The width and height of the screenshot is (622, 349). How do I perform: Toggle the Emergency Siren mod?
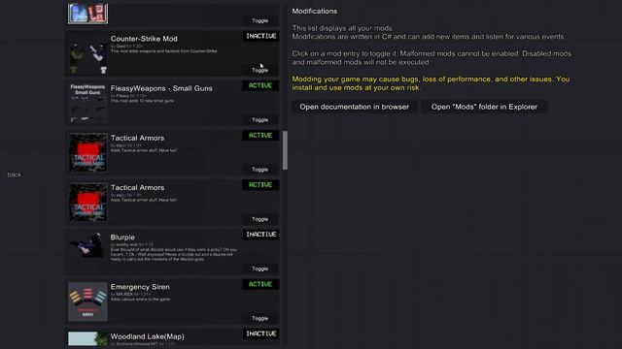[x=259, y=318]
